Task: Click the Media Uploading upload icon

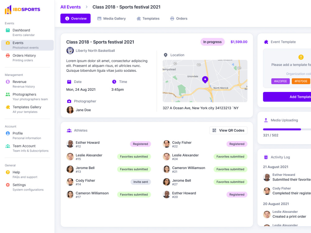Action: tap(266, 120)
